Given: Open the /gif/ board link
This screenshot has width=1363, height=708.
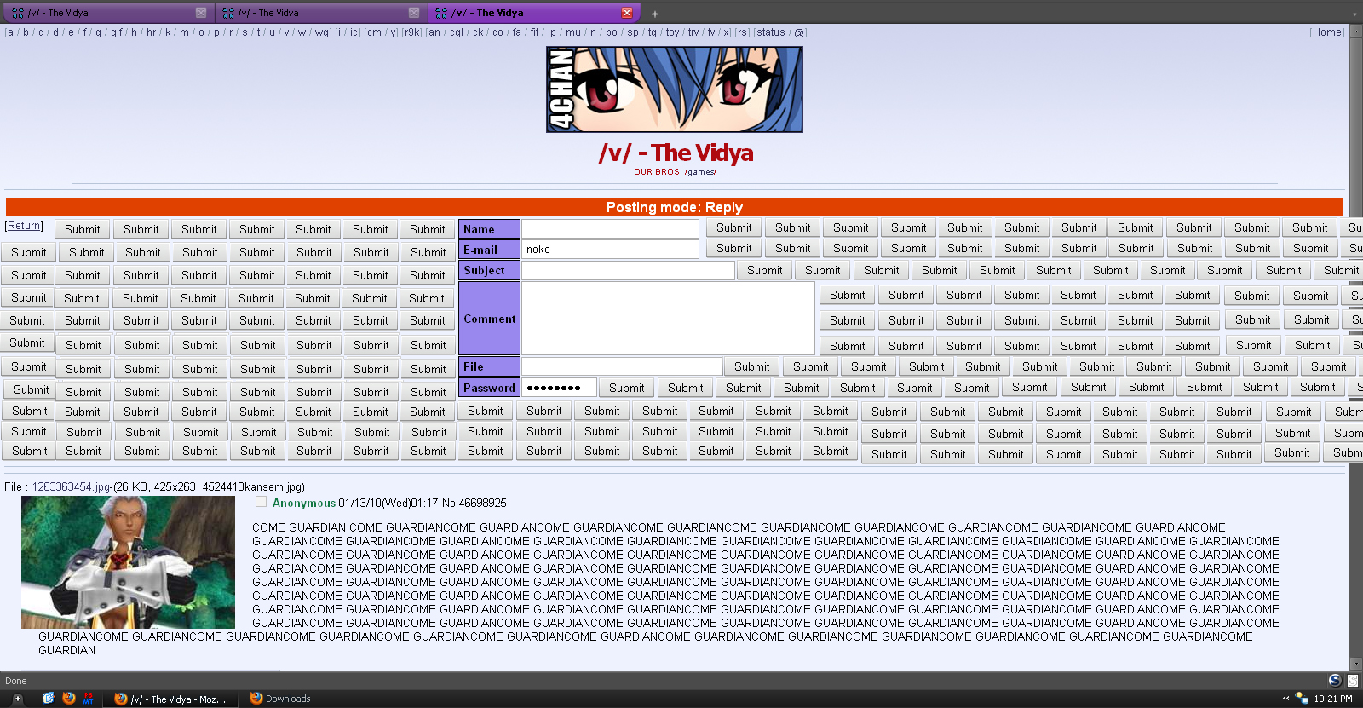Looking at the screenshot, I should [117, 32].
